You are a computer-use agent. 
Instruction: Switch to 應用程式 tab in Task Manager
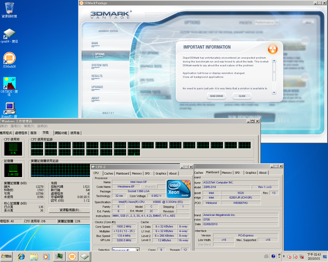coord(6,133)
